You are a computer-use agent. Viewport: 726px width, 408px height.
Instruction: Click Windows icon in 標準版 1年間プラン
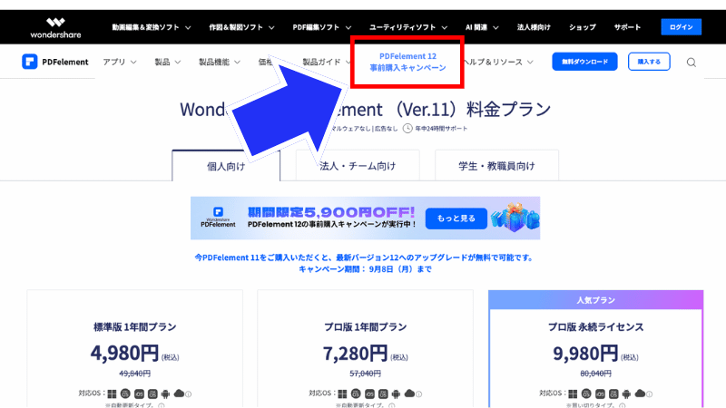pos(112,394)
